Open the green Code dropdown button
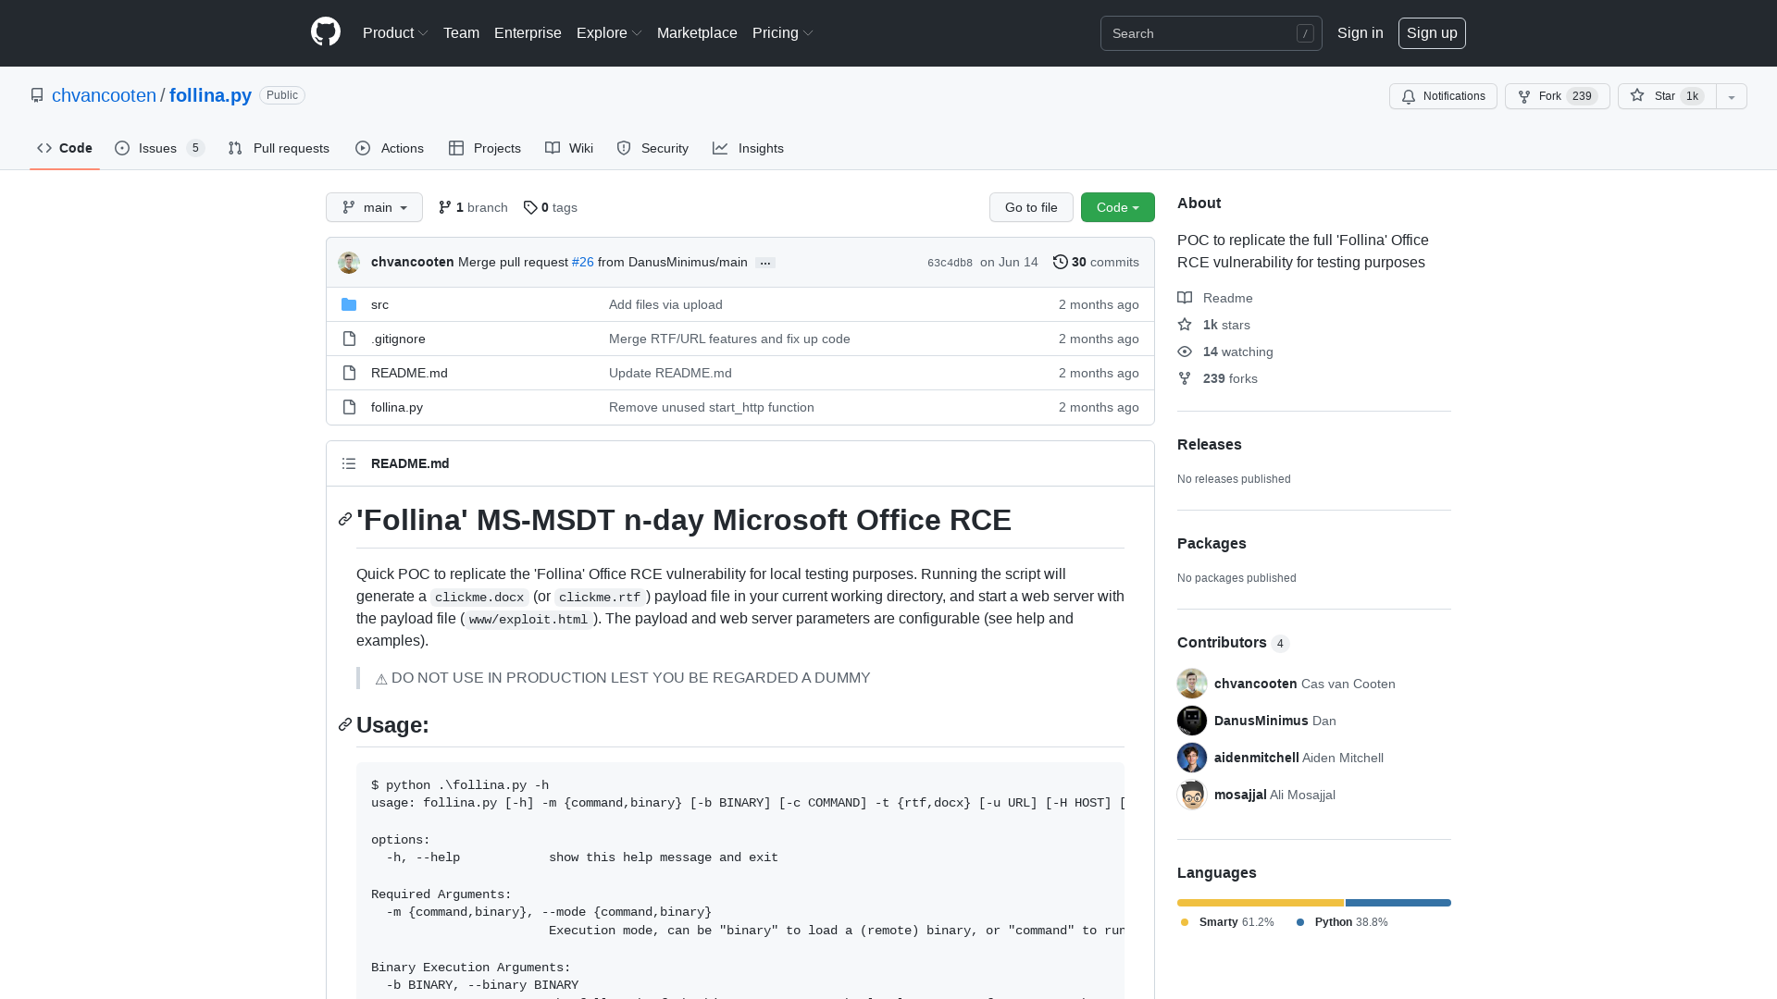Image resolution: width=1777 pixels, height=999 pixels. tap(1118, 207)
